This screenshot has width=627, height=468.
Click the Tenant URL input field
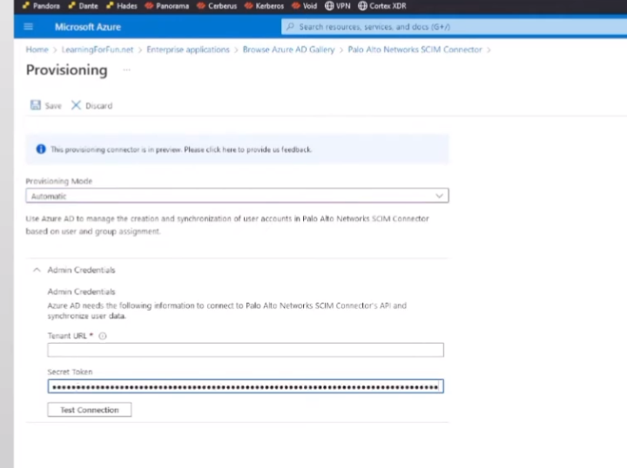click(246, 350)
